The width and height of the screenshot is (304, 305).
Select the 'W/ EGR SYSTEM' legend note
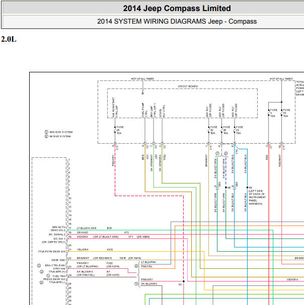[60, 136]
